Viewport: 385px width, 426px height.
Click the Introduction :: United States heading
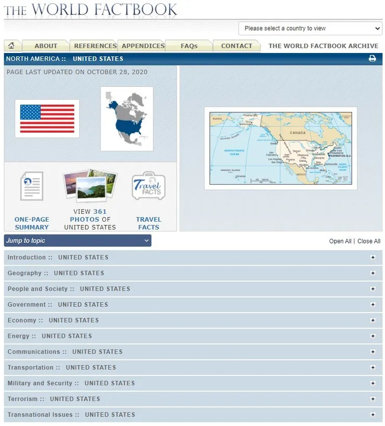pos(58,257)
